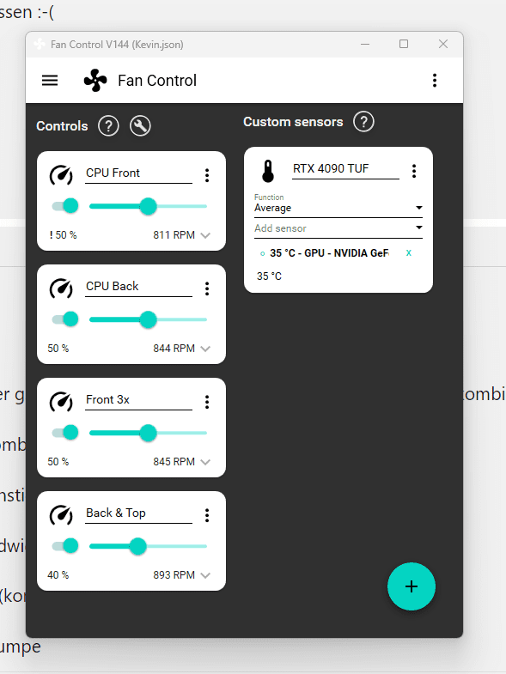
Task: Click the Fan Control fan logo icon
Action: (x=95, y=81)
